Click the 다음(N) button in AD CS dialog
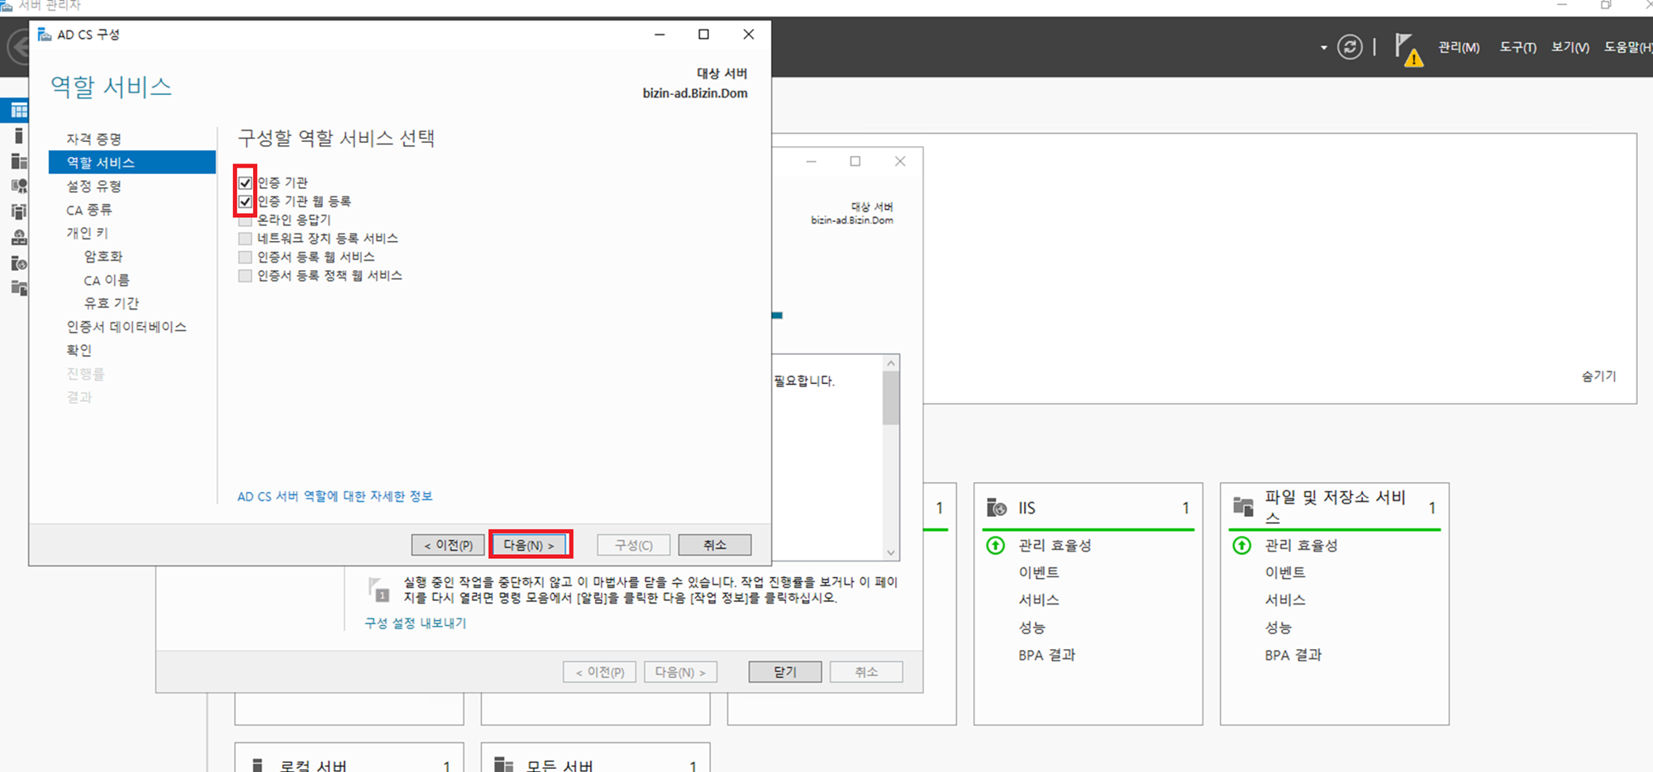Image resolution: width=1653 pixels, height=772 pixels. (x=530, y=545)
